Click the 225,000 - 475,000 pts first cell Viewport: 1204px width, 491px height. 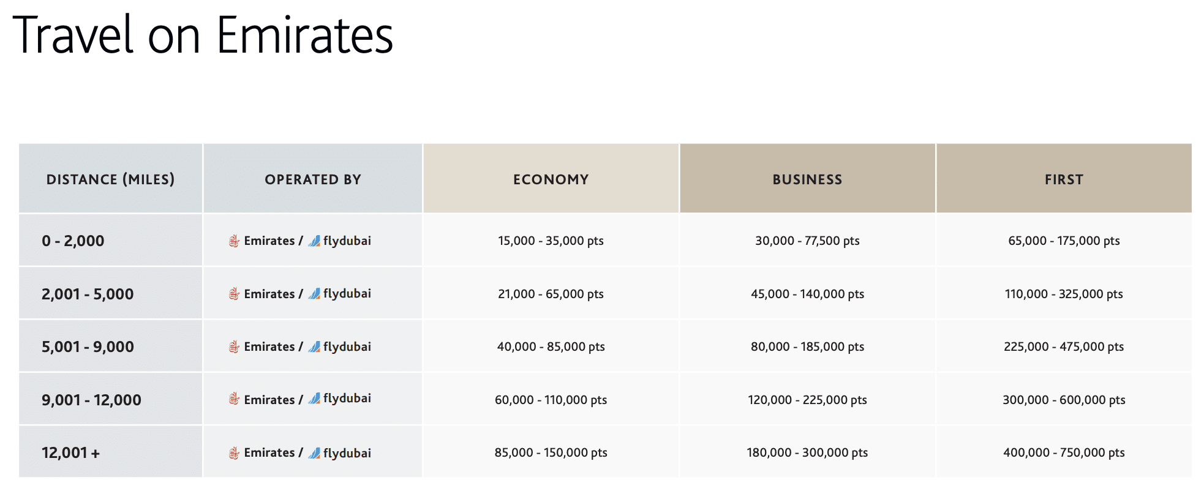(1064, 347)
